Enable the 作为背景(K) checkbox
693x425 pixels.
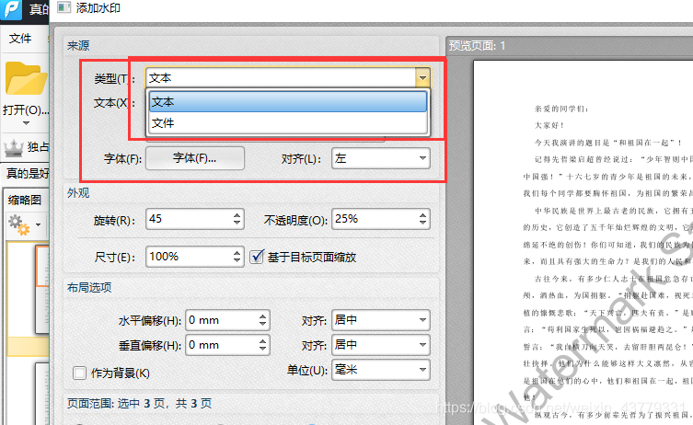(x=79, y=373)
